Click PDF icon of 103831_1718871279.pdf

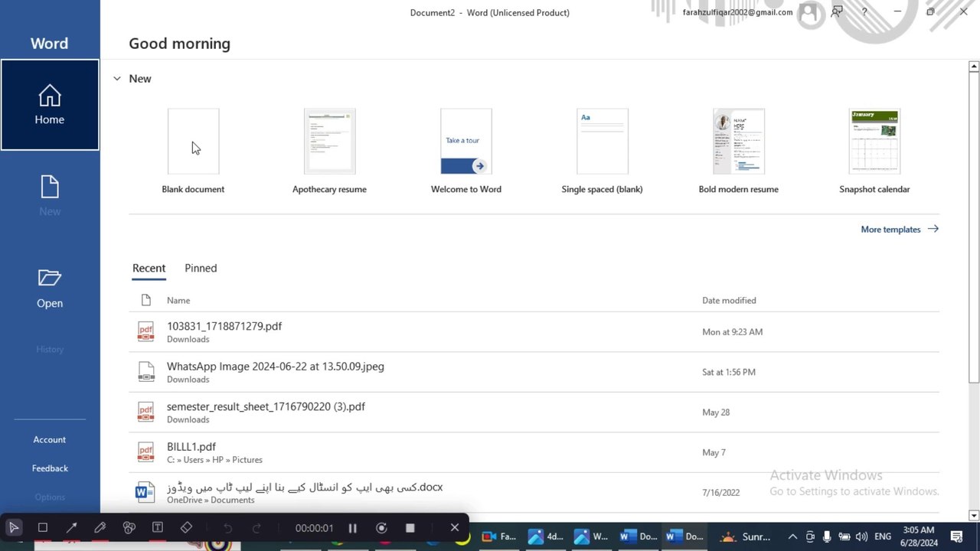(145, 332)
